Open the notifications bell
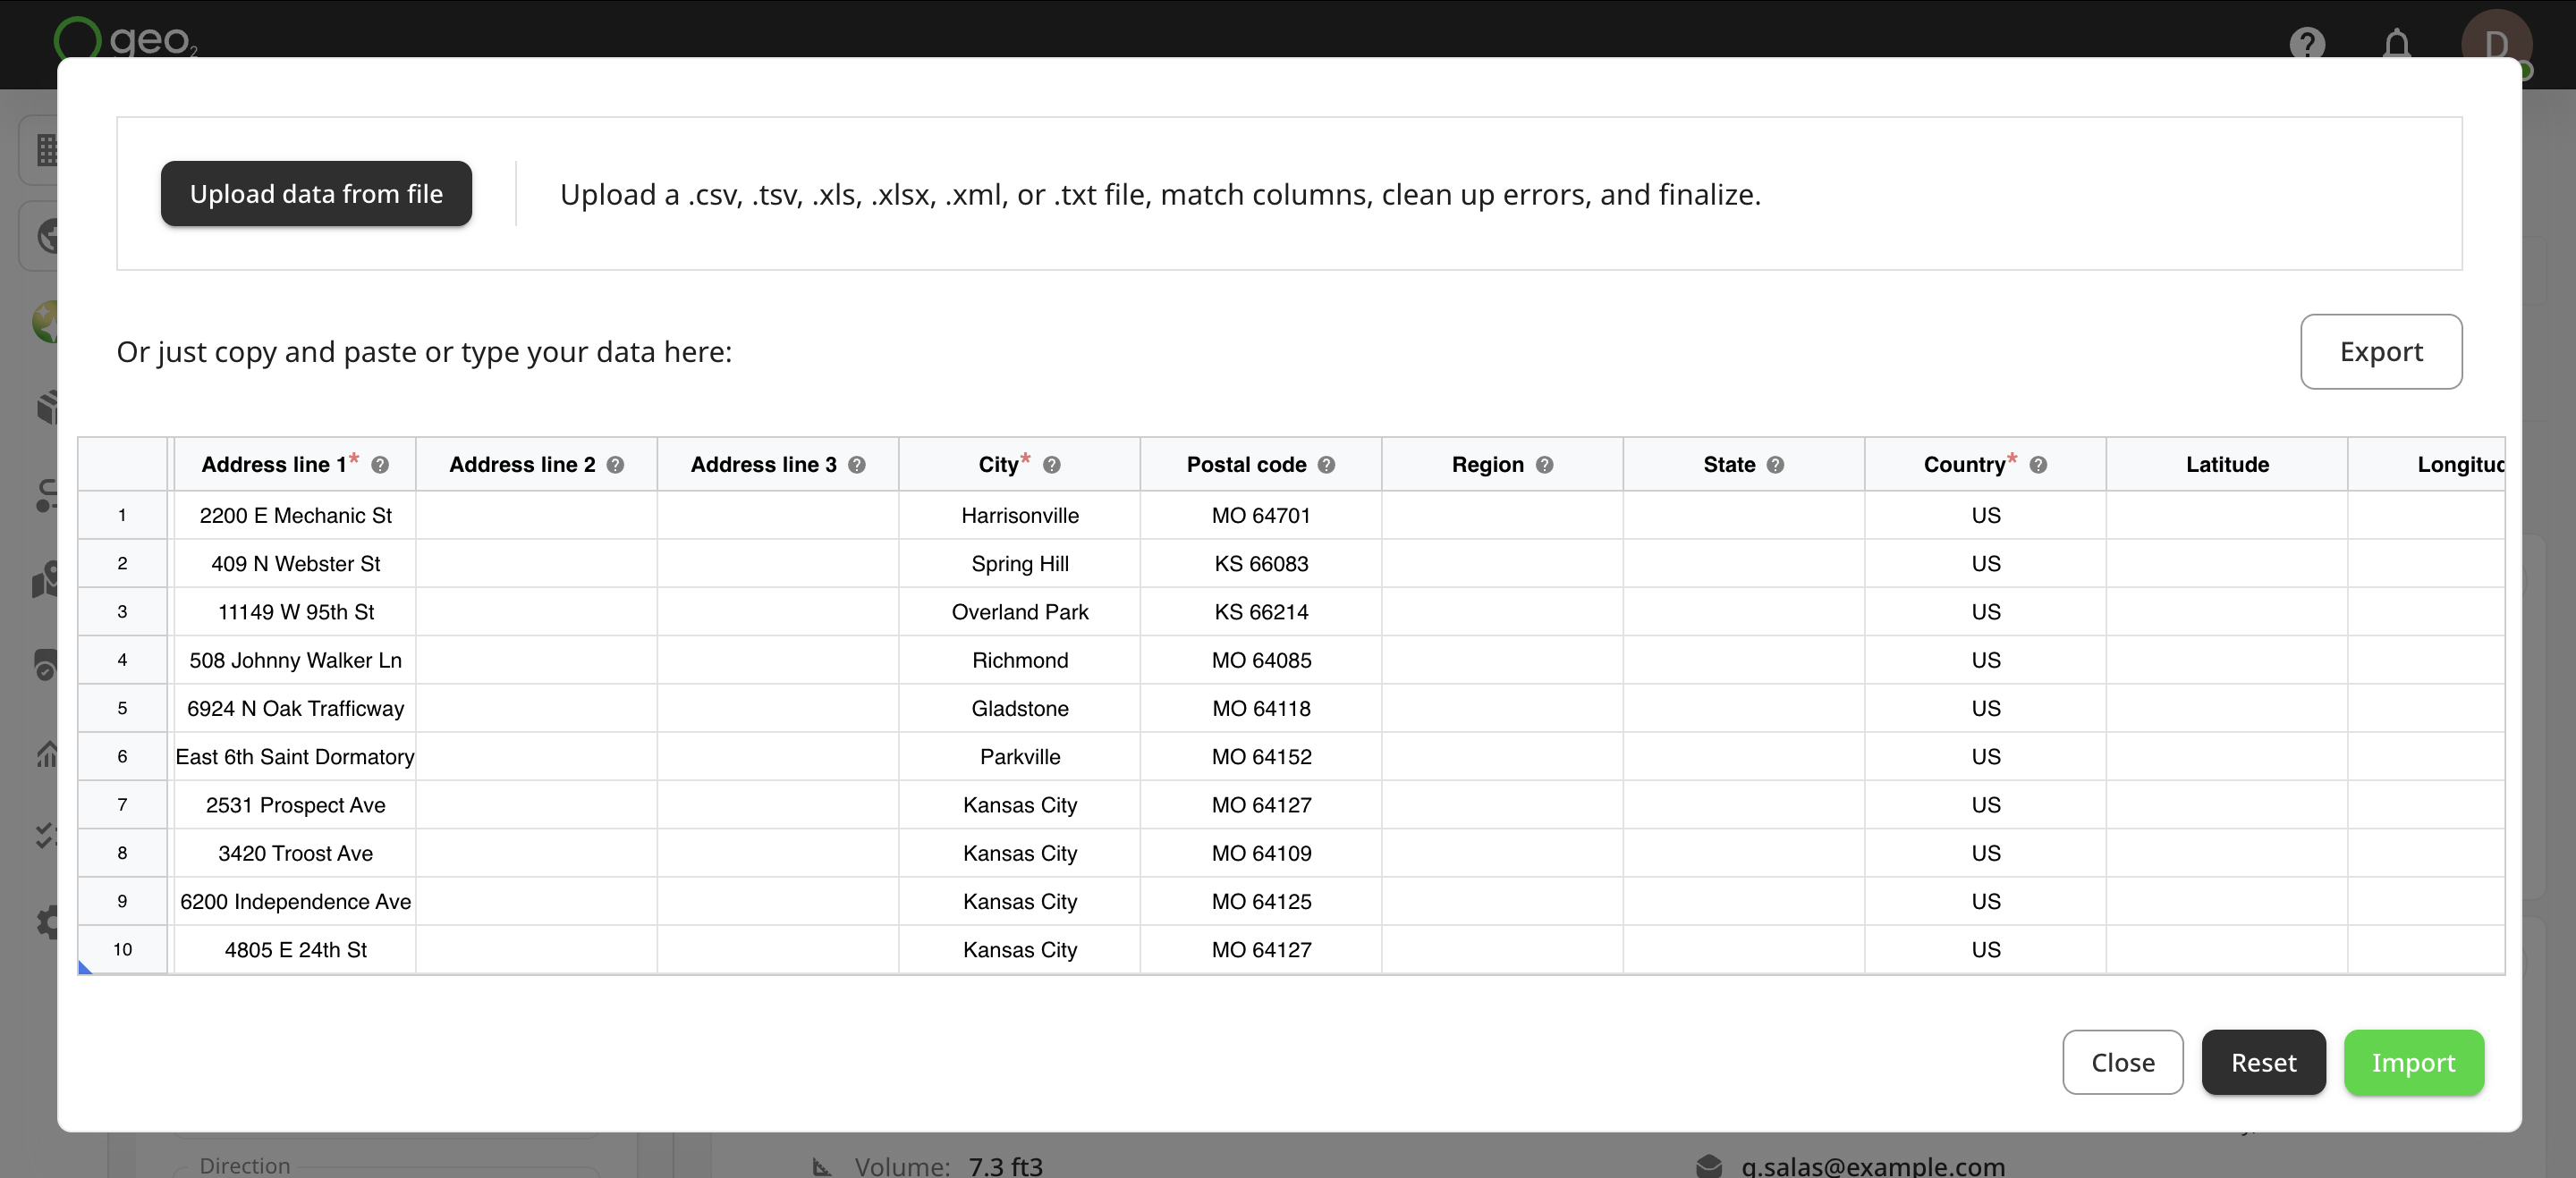 tap(2397, 44)
